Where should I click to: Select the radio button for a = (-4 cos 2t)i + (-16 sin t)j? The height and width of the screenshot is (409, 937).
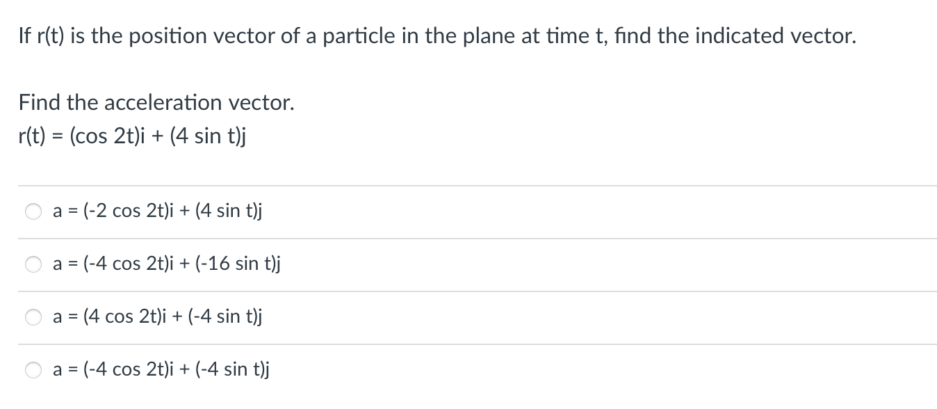pos(33,264)
